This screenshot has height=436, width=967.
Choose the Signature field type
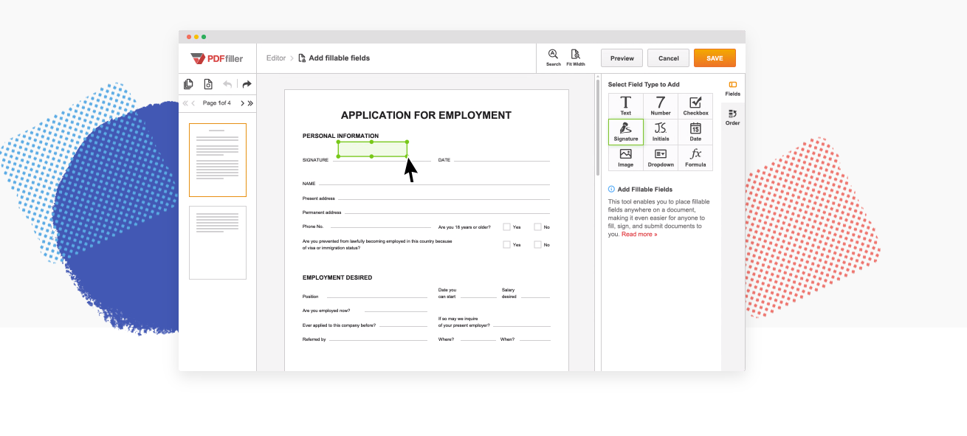[x=625, y=132]
